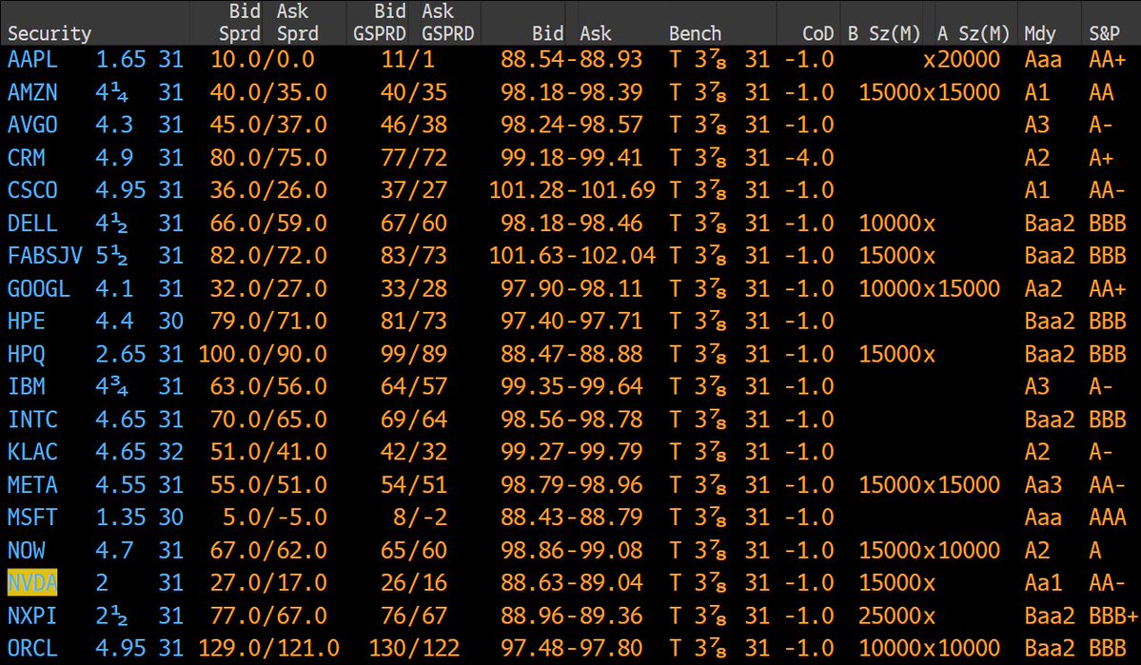
Task: Click the CoD column header
Action: 817,33
